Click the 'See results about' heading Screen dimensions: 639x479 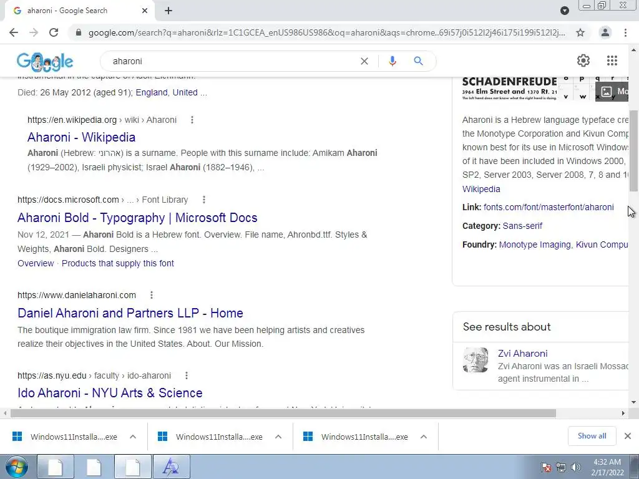507,327
